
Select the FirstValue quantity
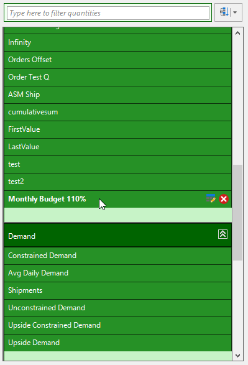point(117,129)
